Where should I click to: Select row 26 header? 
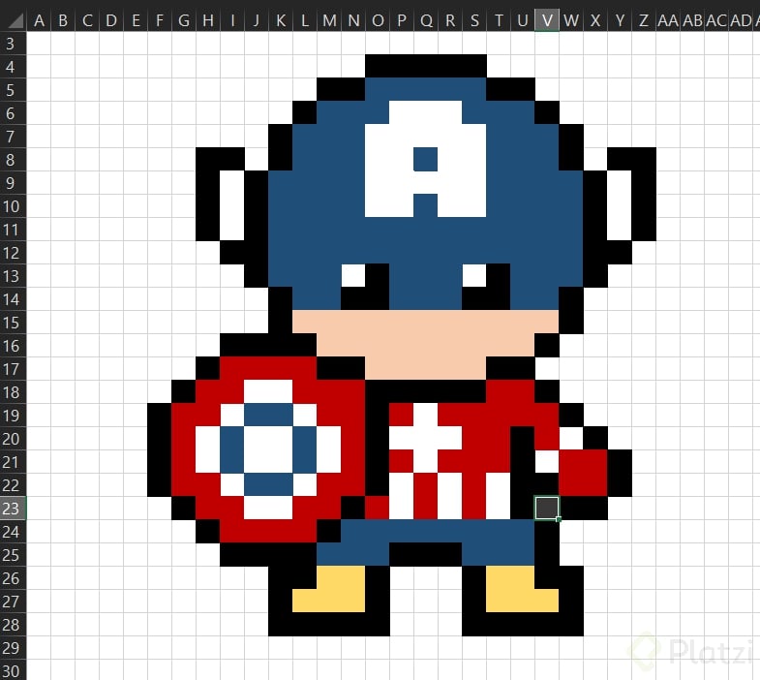click(x=14, y=578)
